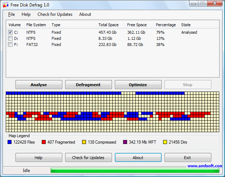
Task: Click the 1.12 Gb free space value
Action: (x=134, y=38)
